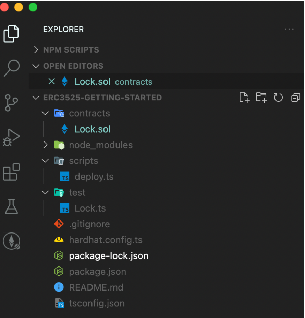Open the Extensions view
305x318 pixels.
(11, 172)
